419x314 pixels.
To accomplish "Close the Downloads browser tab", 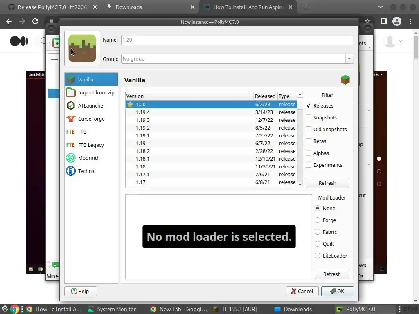I will click(x=193, y=7).
